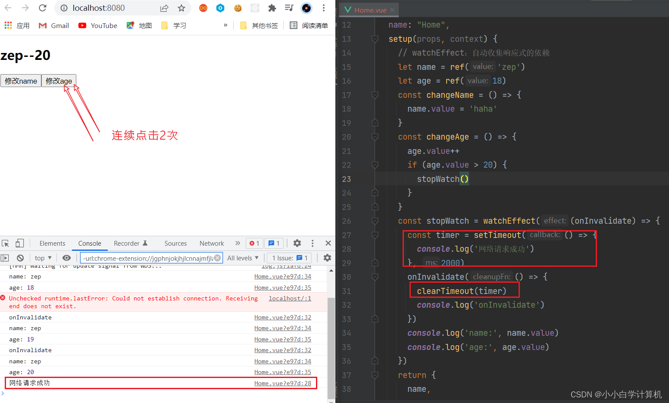Click line number 23 in the gutter
The height and width of the screenshot is (403, 669).
347,179
